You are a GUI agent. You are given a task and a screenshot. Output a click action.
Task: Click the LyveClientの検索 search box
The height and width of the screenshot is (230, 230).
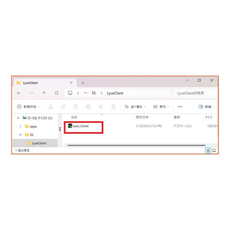[x=195, y=93]
